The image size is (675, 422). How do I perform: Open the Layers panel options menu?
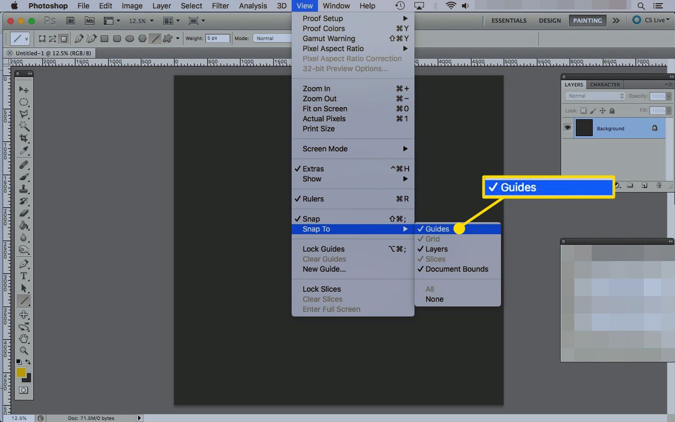pos(669,84)
